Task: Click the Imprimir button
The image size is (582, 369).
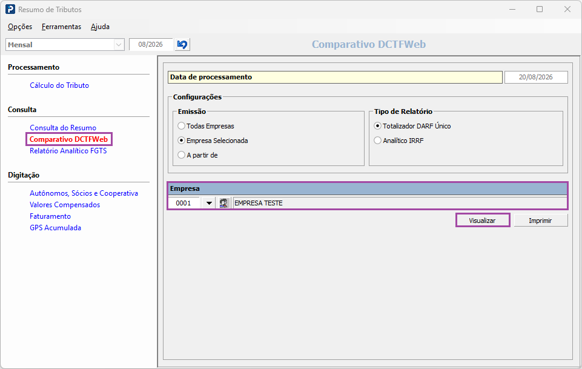Action: point(540,221)
